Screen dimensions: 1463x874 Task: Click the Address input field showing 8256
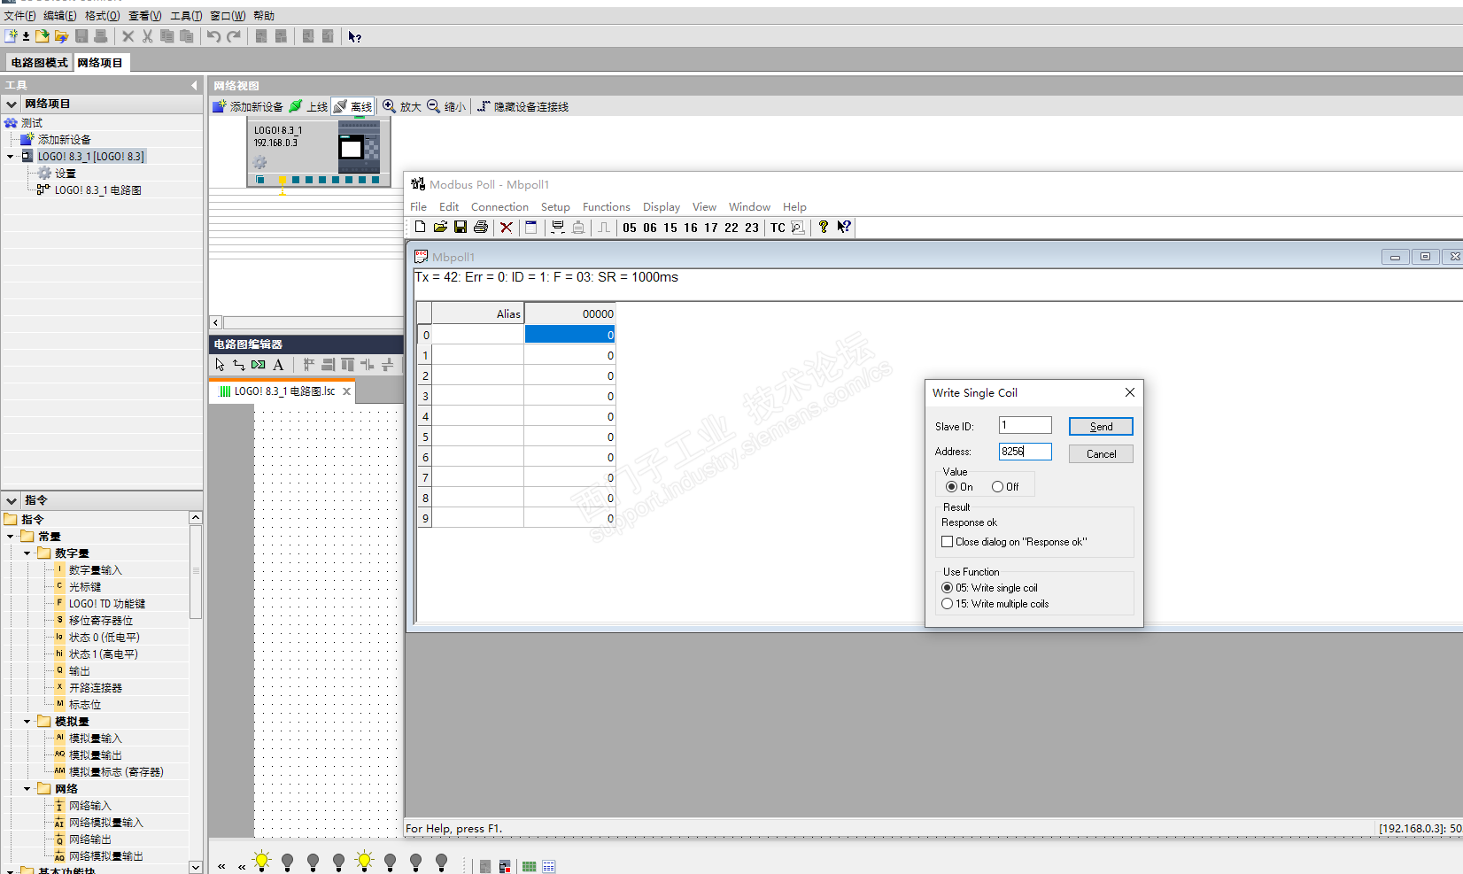click(1026, 452)
